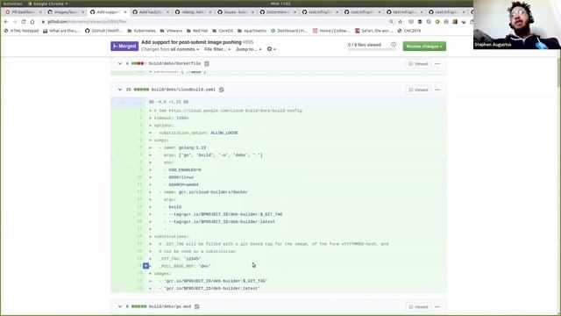
Task: Click the info icon beside files viewed
Action: 394,45
